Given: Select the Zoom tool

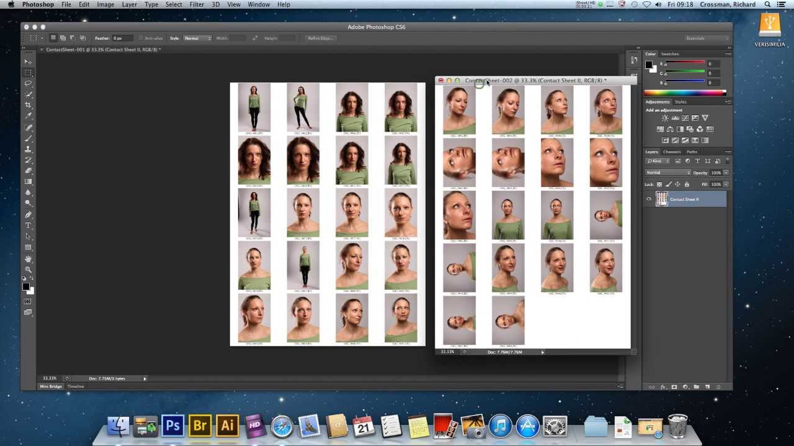Looking at the screenshot, I should (29, 269).
